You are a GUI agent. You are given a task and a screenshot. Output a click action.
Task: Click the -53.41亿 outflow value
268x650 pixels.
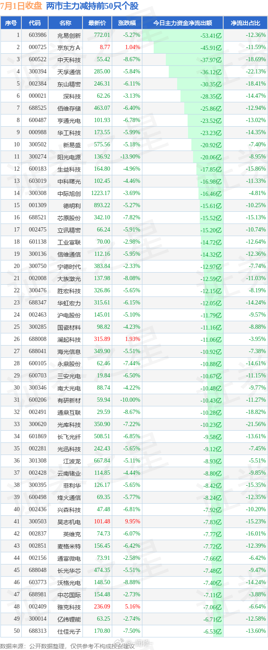[211, 36]
